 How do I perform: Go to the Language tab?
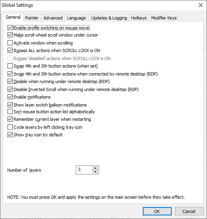point(77,18)
